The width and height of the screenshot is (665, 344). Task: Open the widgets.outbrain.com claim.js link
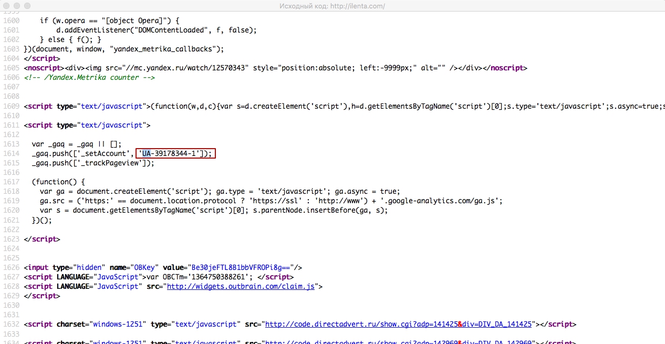(x=242, y=286)
